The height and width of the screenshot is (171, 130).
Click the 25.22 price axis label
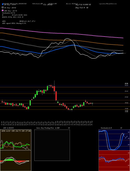tap(127, 85)
